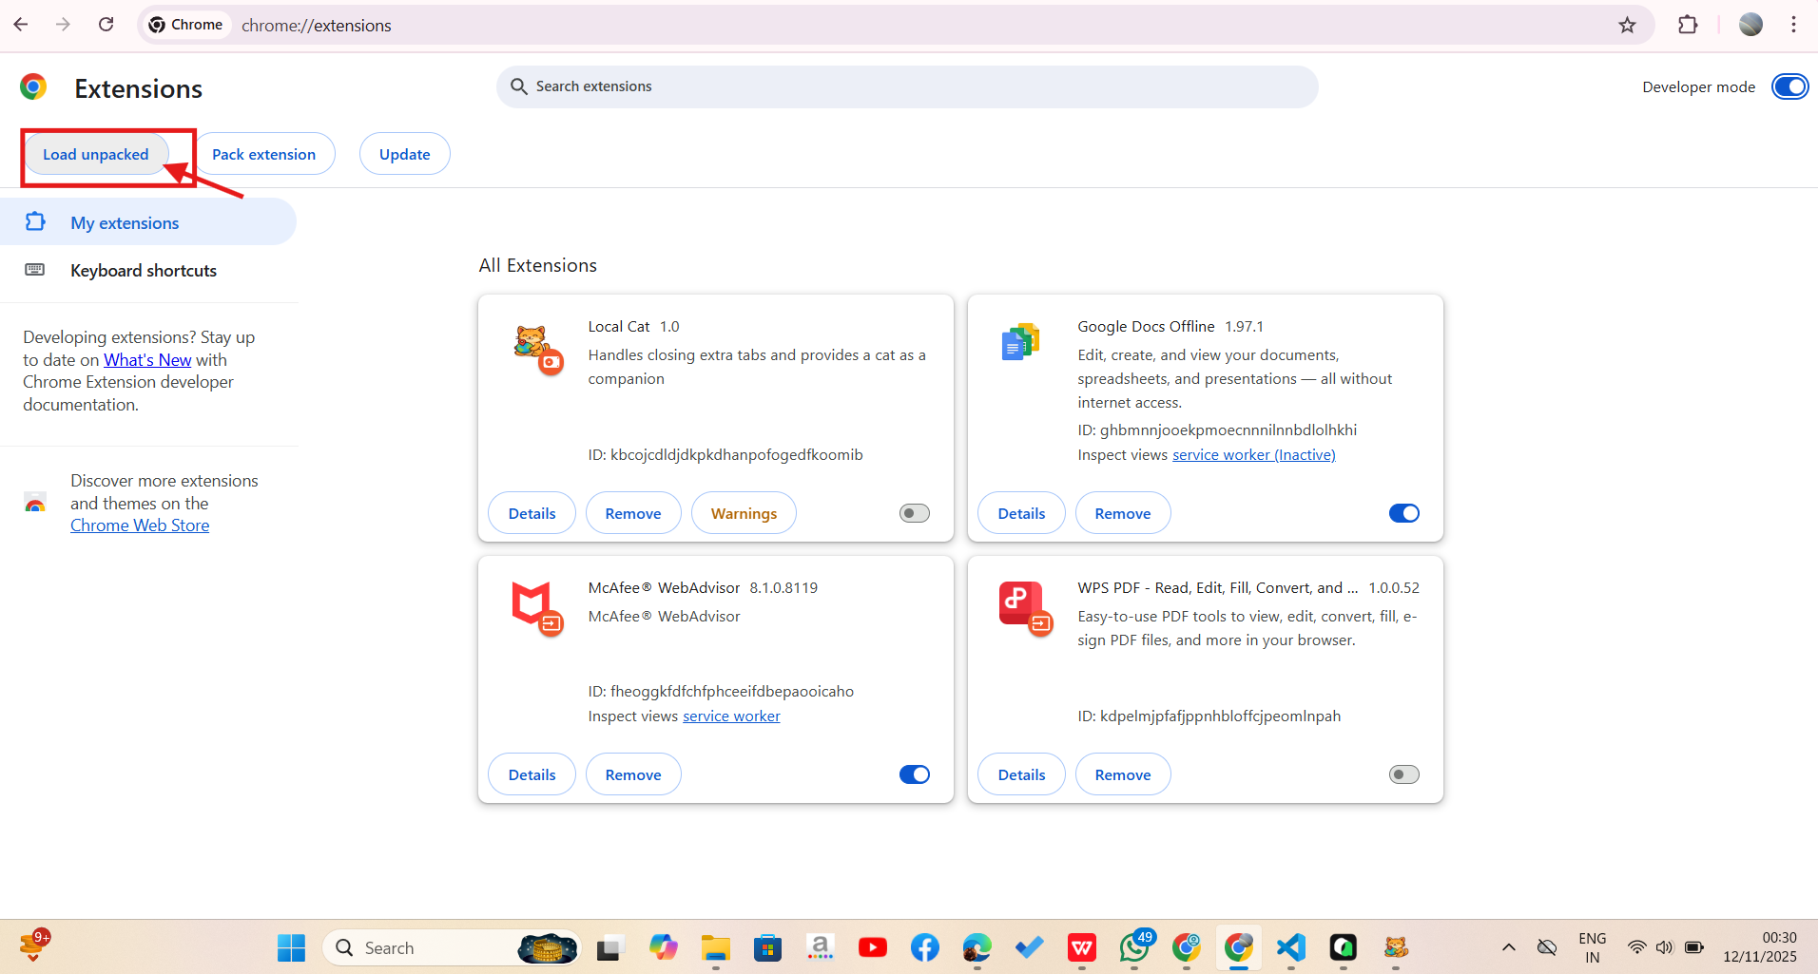This screenshot has height=974, width=1818.
Task: Open the Extensions puzzle icon in toolbar
Action: pos(1688,25)
